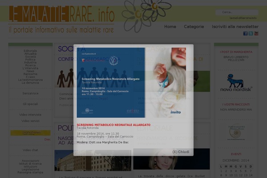Click the Fondazione spiral shell logo
267x178 pixels.
pos(236,132)
